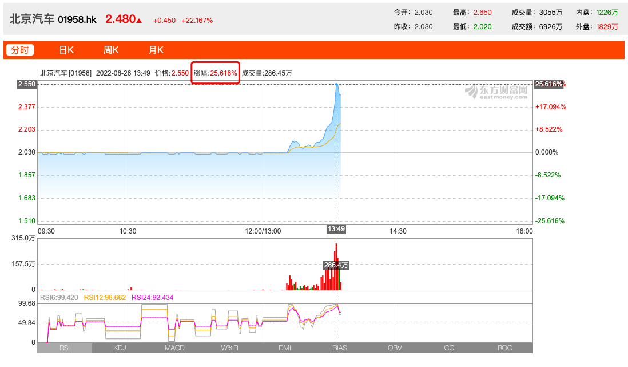Click the 2.377 price axis label
This screenshot has width=628, height=367.
click(27, 107)
